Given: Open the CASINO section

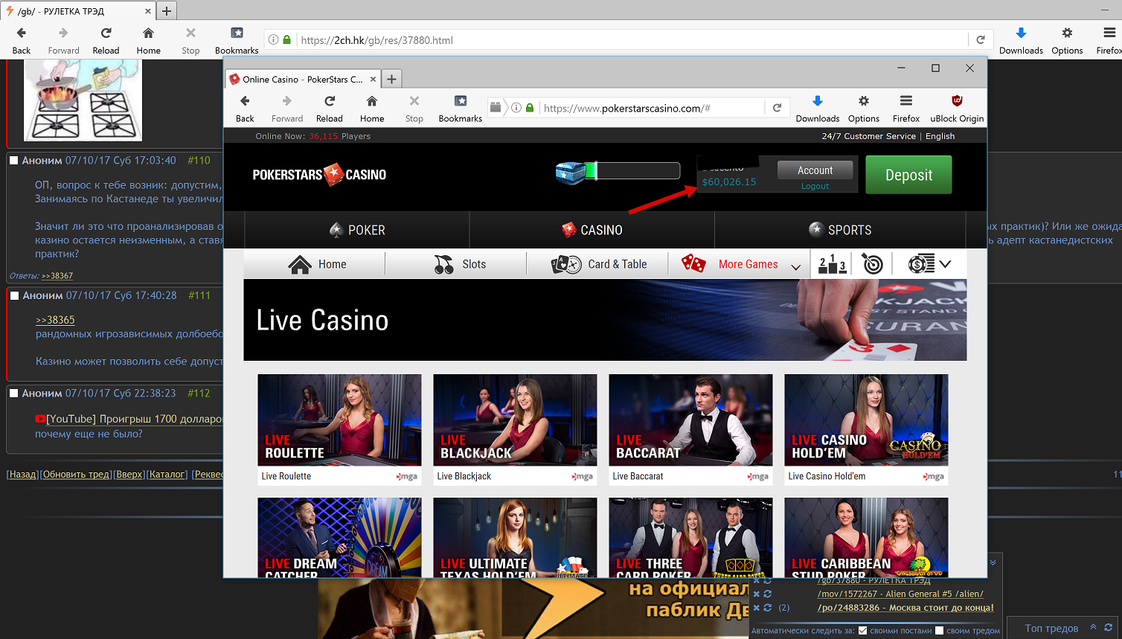Looking at the screenshot, I should pyautogui.click(x=592, y=230).
